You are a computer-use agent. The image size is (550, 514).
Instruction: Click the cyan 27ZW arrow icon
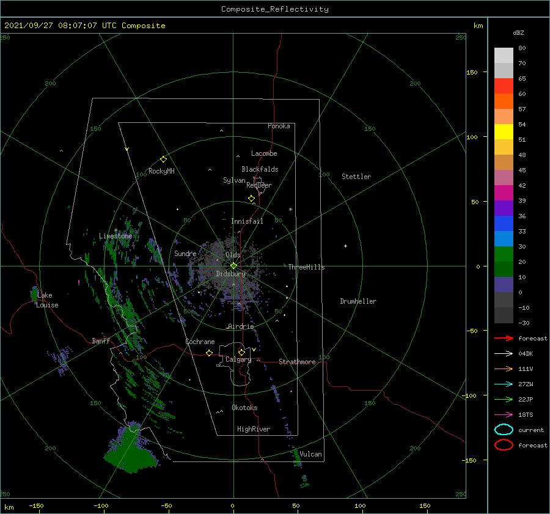(x=504, y=384)
